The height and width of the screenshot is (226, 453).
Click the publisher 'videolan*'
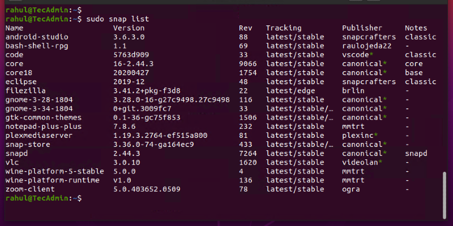click(362, 163)
